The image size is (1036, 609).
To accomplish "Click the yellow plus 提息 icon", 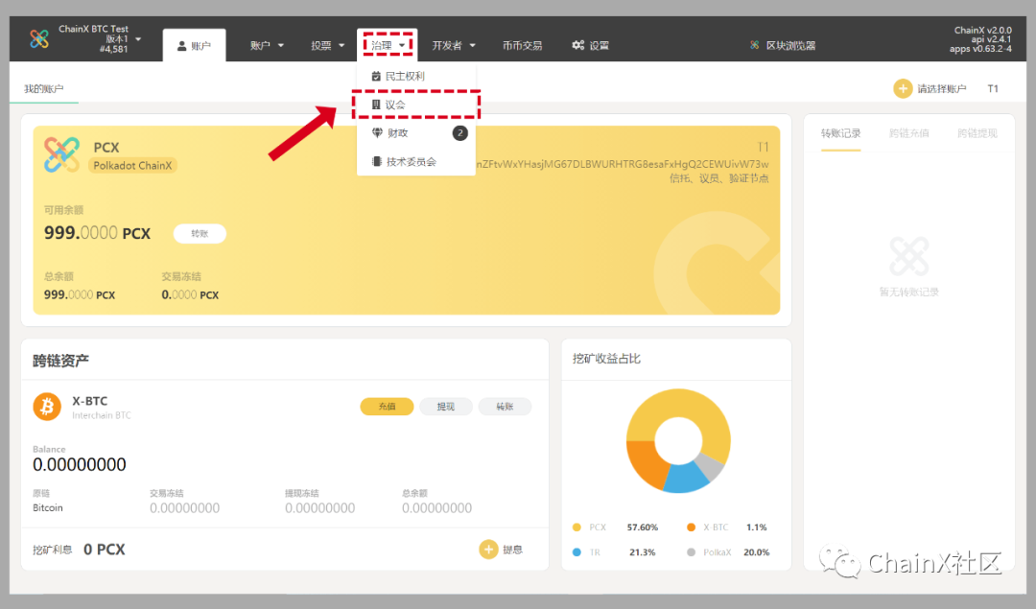I will click(x=488, y=549).
